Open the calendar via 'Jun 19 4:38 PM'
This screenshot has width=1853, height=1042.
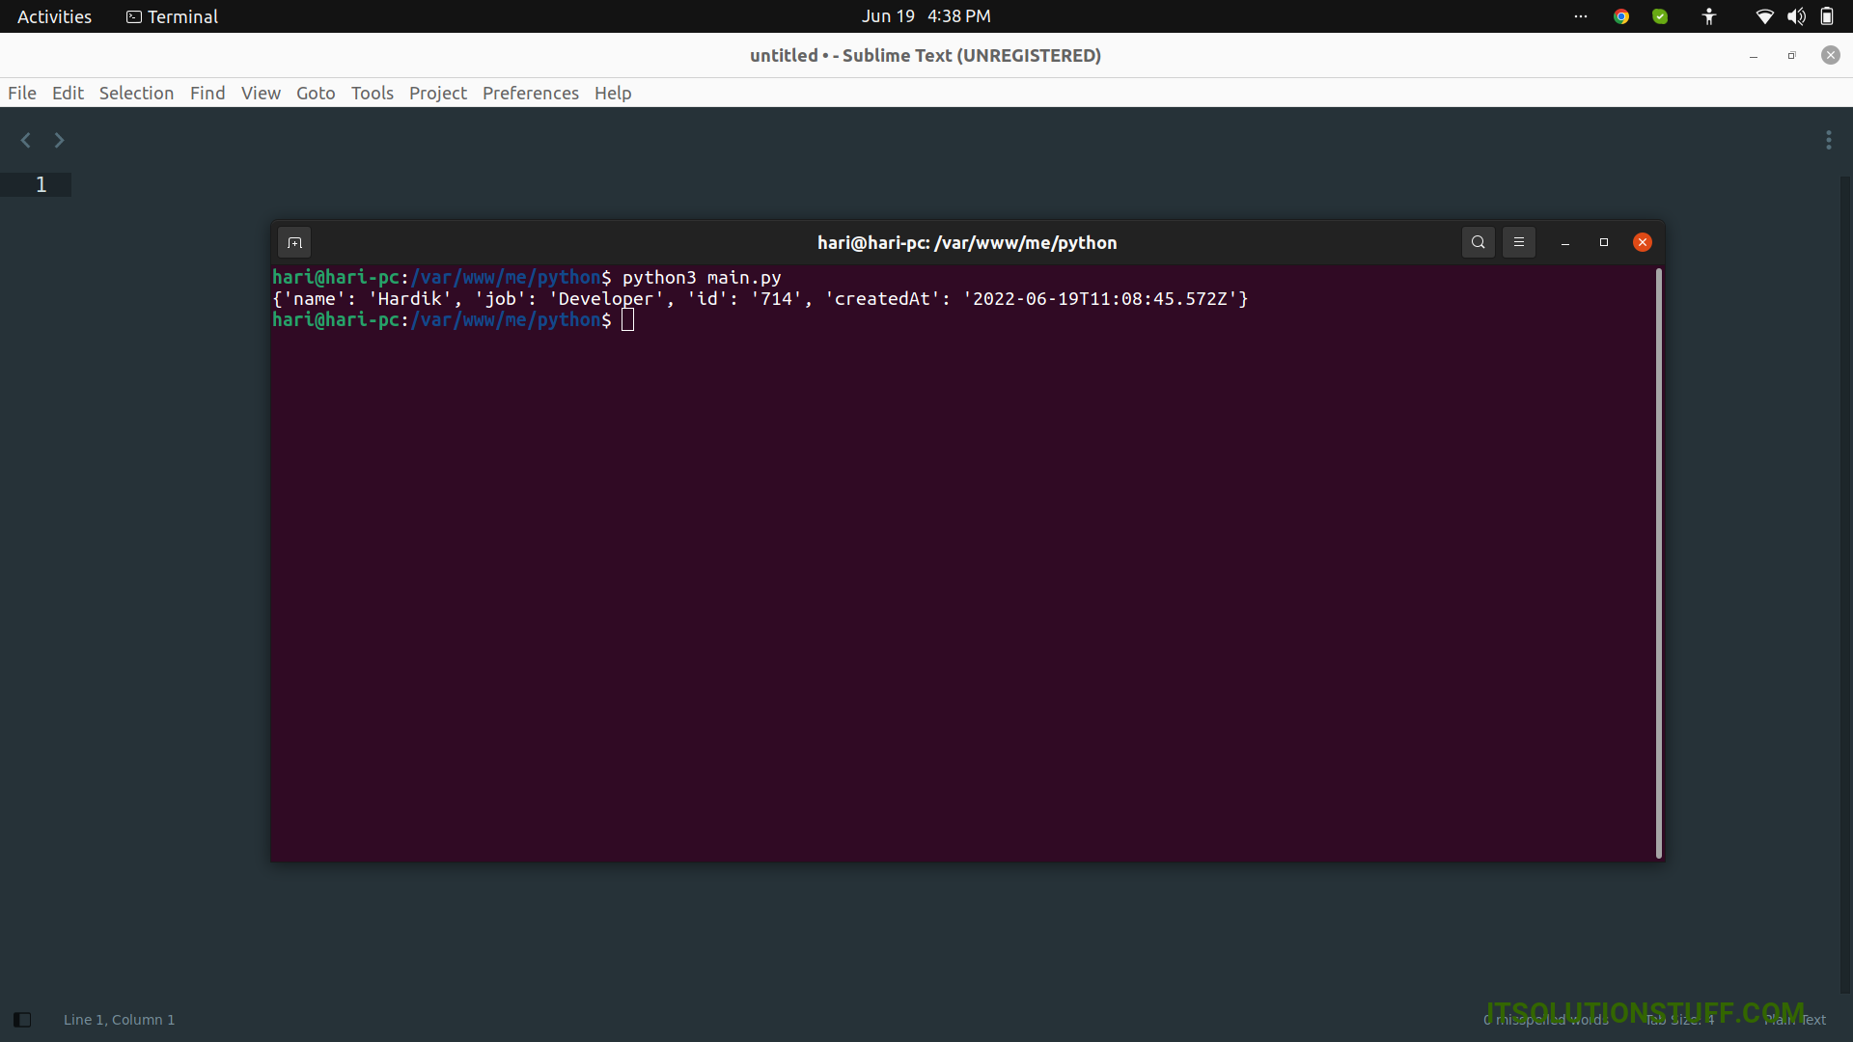(925, 15)
